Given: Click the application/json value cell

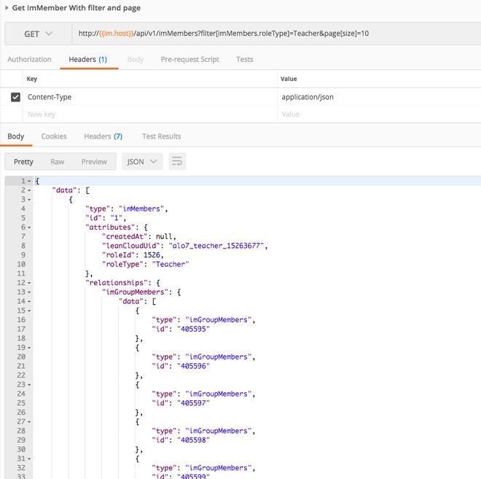Looking at the screenshot, I should [x=379, y=97].
